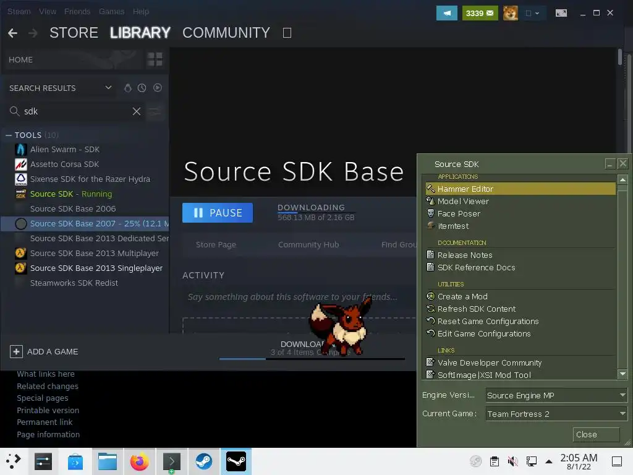633x475 pixels.
Task: Open the Steam menu
Action: click(19, 12)
